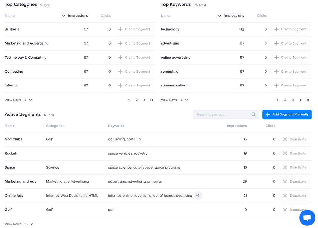This screenshot has width=318, height=228.
Task: Jump to last page of Top Categories
Action: tap(152, 100)
